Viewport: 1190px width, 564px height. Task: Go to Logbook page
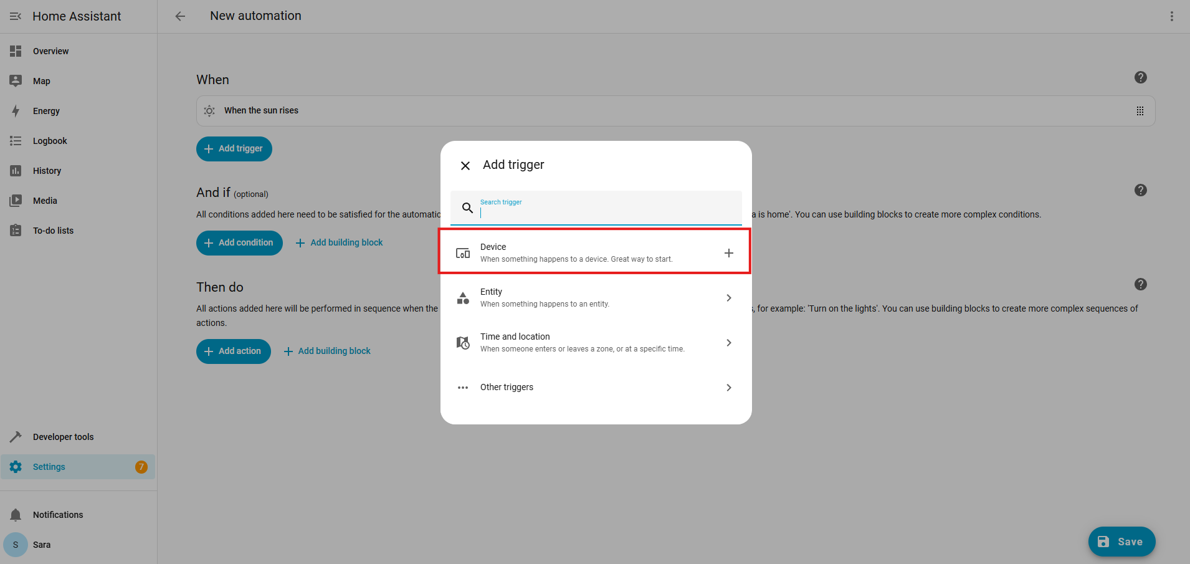coord(50,141)
